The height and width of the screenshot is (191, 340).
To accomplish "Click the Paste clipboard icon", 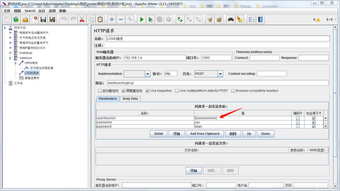I will point(100,19).
